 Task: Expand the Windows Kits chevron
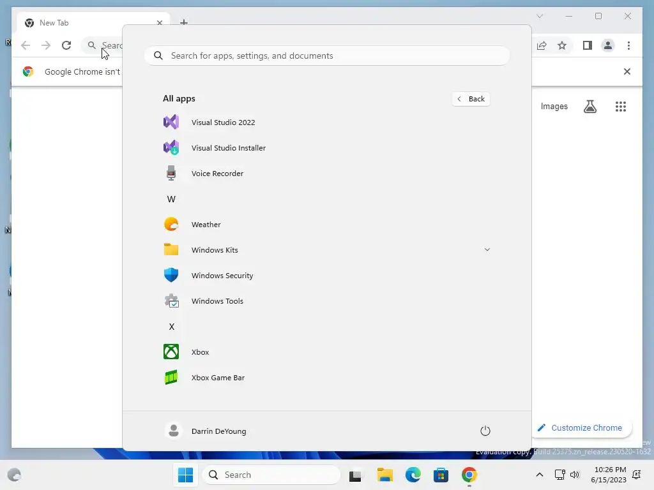487,249
